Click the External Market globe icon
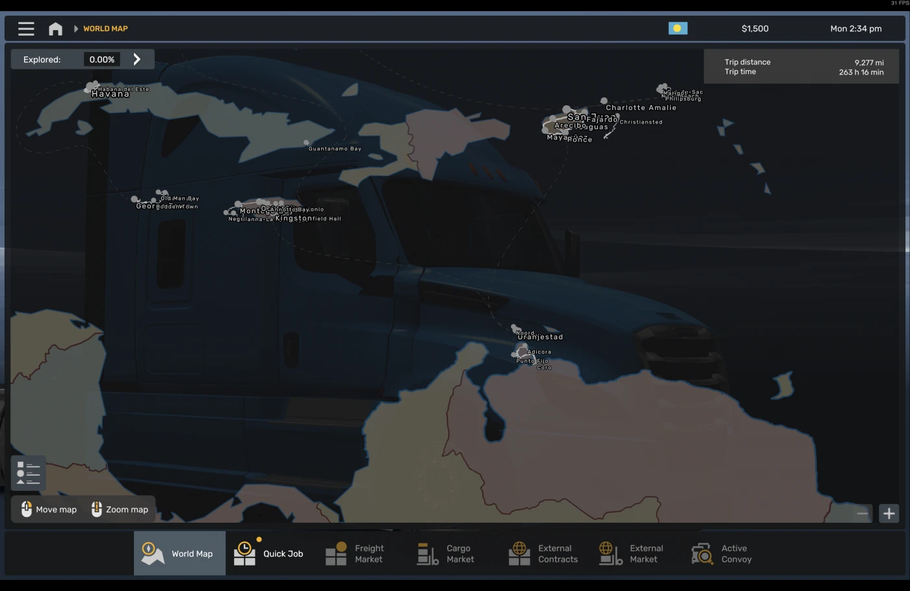Screen dimensions: 910x591 (610, 553)
